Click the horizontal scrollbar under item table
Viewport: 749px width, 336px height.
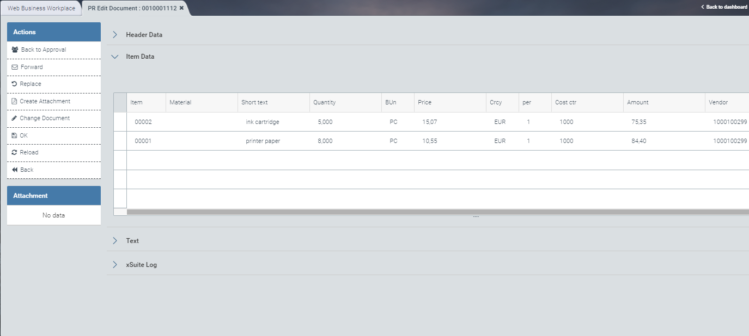point(436,212)
